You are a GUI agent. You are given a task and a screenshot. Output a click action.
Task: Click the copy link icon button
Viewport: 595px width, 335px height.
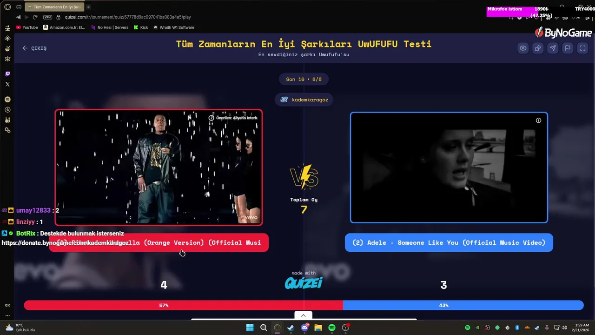(x=538, y=48)
